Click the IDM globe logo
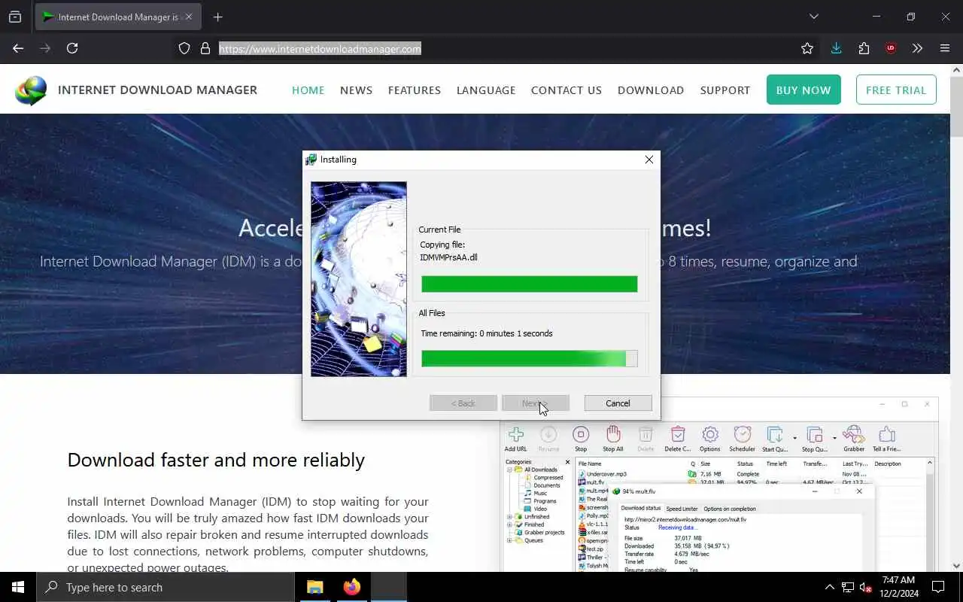The height and width of the screenshot is (602, 963). [31, 90]
